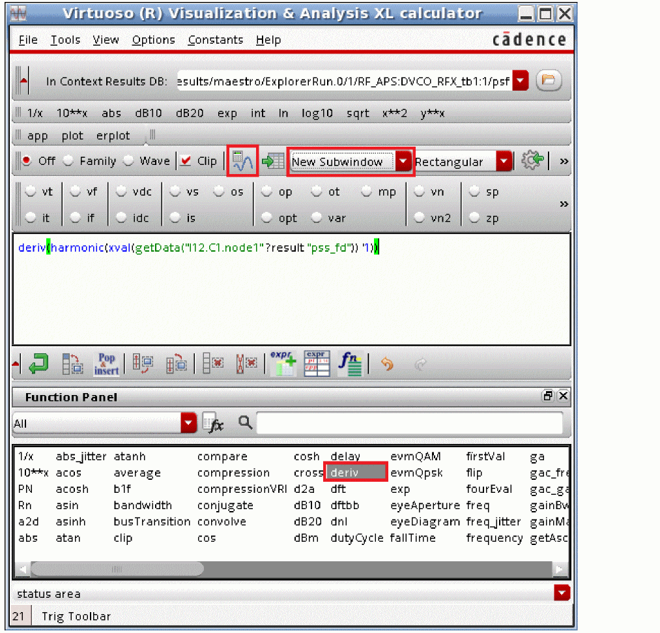Click the Pop & insert stack icon
Image resolution: width=660 pixels, height=633 pixels.
click(x=106, y=364)
